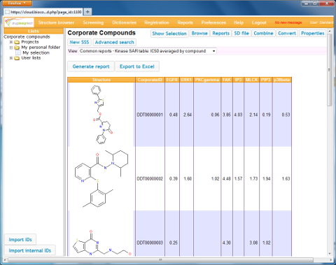This screenshot has height=265, width=336.
Task: Click the drugdesigntech logo
Action: tap(19, 22)
